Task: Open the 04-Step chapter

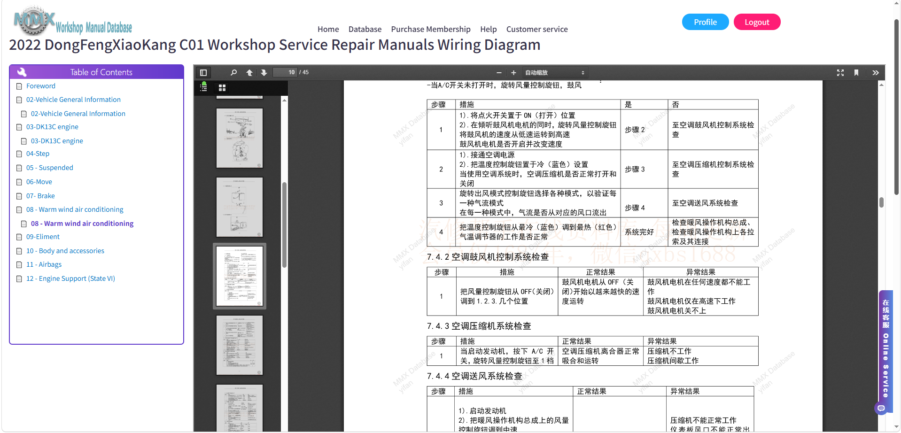Action: (38, 154)
